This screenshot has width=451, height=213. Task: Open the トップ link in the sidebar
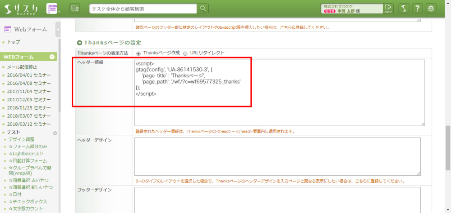click(x=14, y=42)
